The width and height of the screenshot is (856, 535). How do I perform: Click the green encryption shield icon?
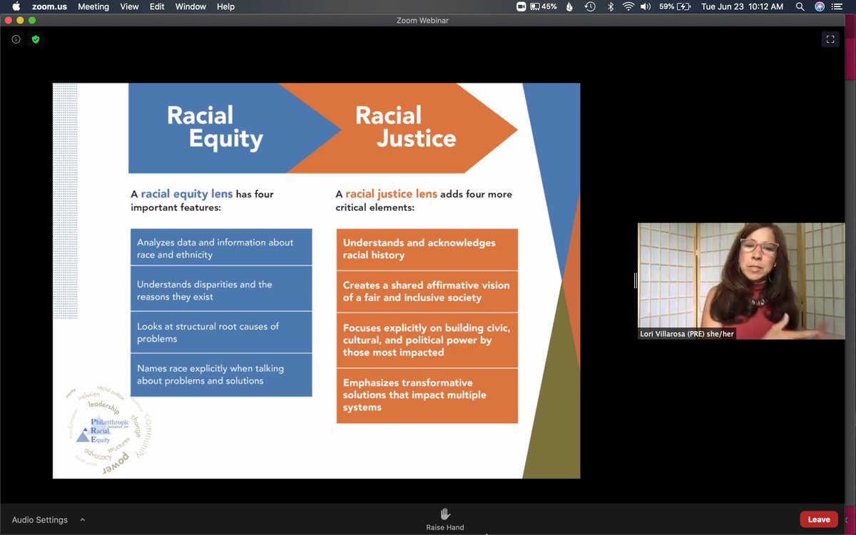click(36, 39)
